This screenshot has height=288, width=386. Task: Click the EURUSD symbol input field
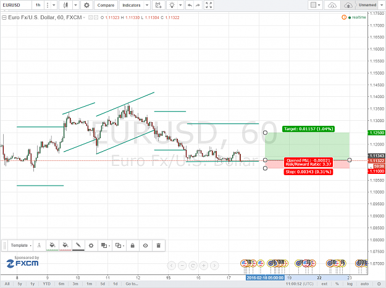(16, 5)
